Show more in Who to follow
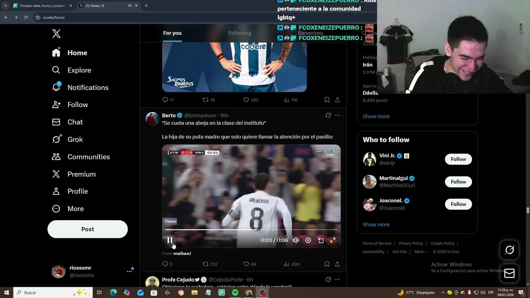This screenshot has width=530, height=298. tap(376, 224)
